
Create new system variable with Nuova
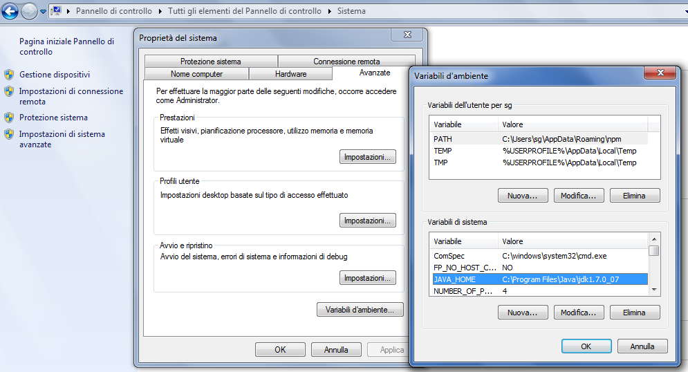(523, 313)
